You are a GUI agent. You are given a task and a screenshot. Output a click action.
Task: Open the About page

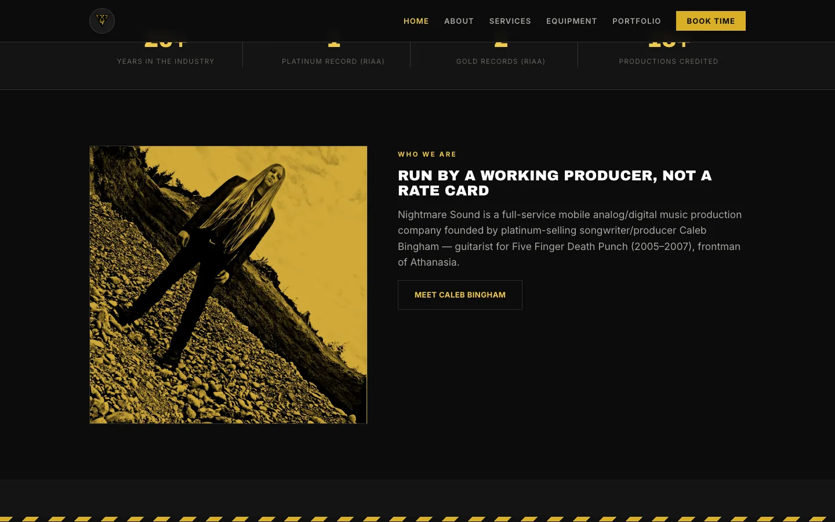point(459,21)
